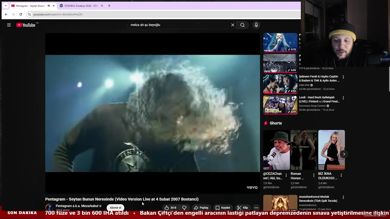This screenshot has height=219, width=390.
Task: Click the vevo logo in the player
Action: point(252,187)
